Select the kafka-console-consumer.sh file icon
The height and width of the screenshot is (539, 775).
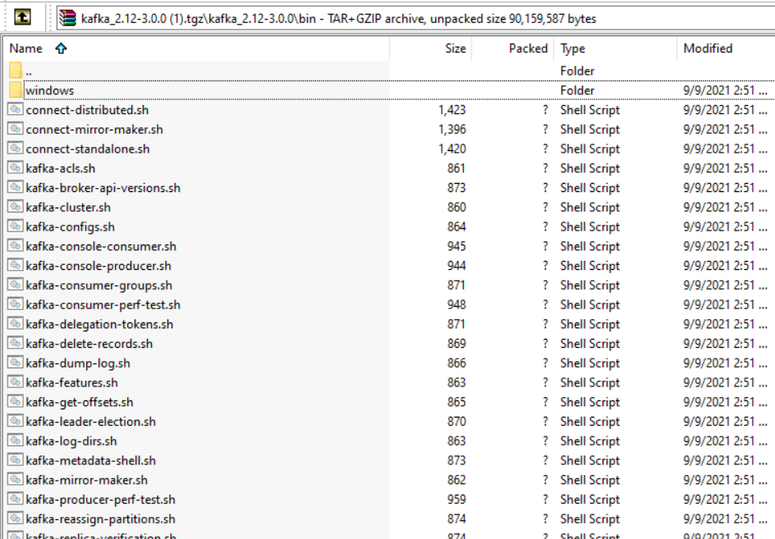(16, 245)
